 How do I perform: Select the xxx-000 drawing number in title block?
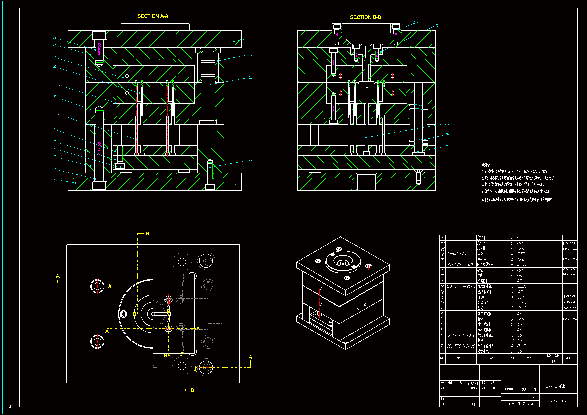coord(558,401)
